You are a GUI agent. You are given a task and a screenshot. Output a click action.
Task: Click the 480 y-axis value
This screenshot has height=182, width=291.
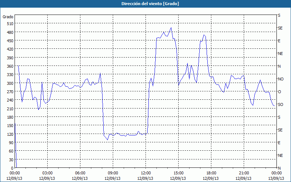[x=10, y=32]
